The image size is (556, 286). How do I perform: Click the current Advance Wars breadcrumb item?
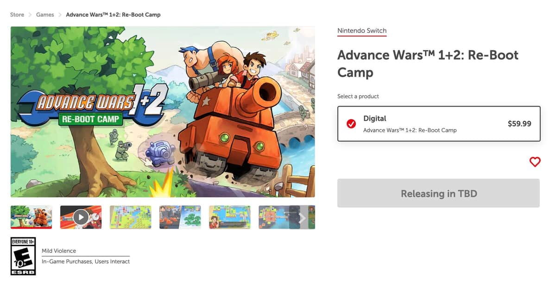(113, 15)
